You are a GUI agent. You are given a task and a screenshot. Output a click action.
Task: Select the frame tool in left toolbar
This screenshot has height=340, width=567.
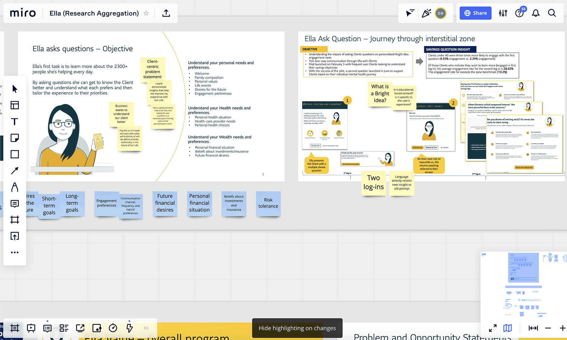[x=15, y=220]
